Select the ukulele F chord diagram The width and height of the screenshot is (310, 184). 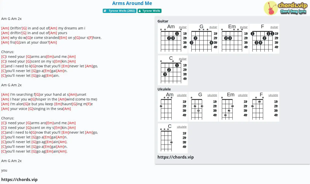coord(264,107)
